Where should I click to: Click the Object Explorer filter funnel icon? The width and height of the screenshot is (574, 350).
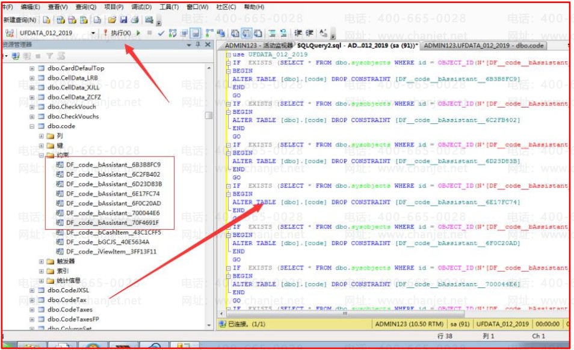[50, 56]
